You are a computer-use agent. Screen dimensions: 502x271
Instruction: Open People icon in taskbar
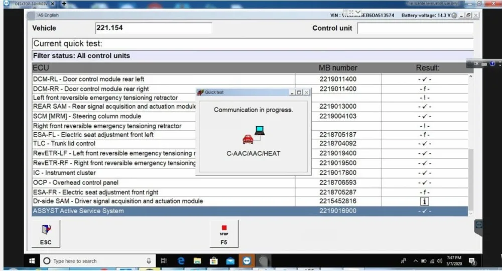[x=404, y=261]
